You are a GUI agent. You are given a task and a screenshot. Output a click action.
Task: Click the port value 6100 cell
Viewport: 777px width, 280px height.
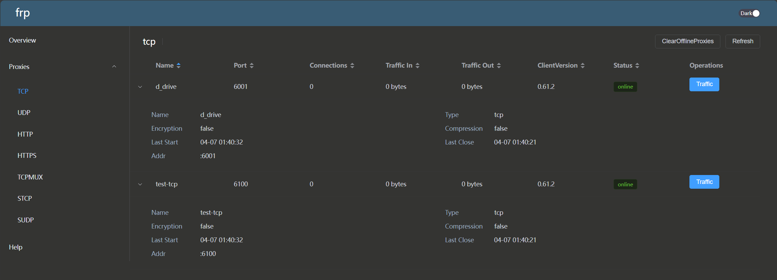pos(241,184)
